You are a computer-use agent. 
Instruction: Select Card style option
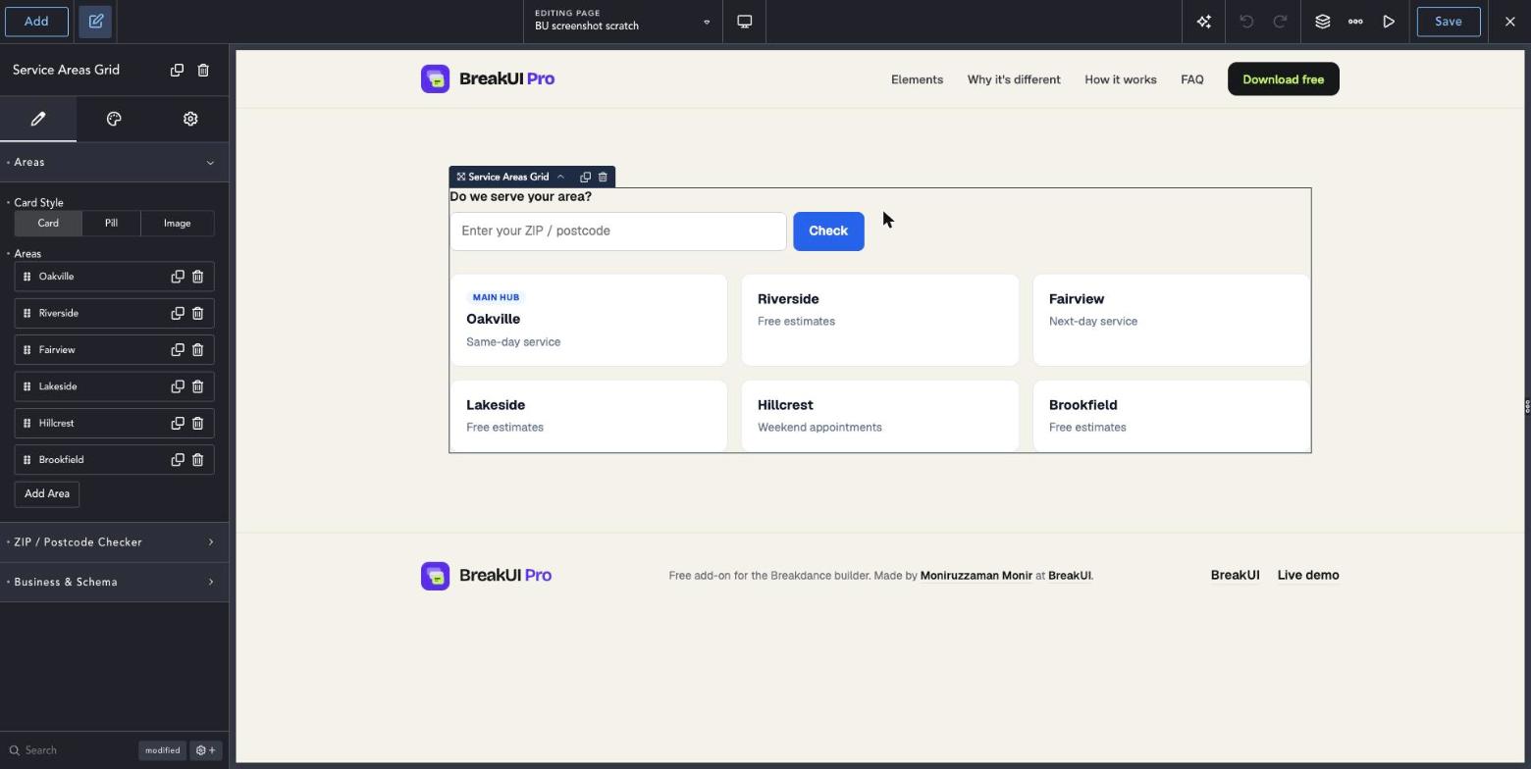(x=48, y=224)
